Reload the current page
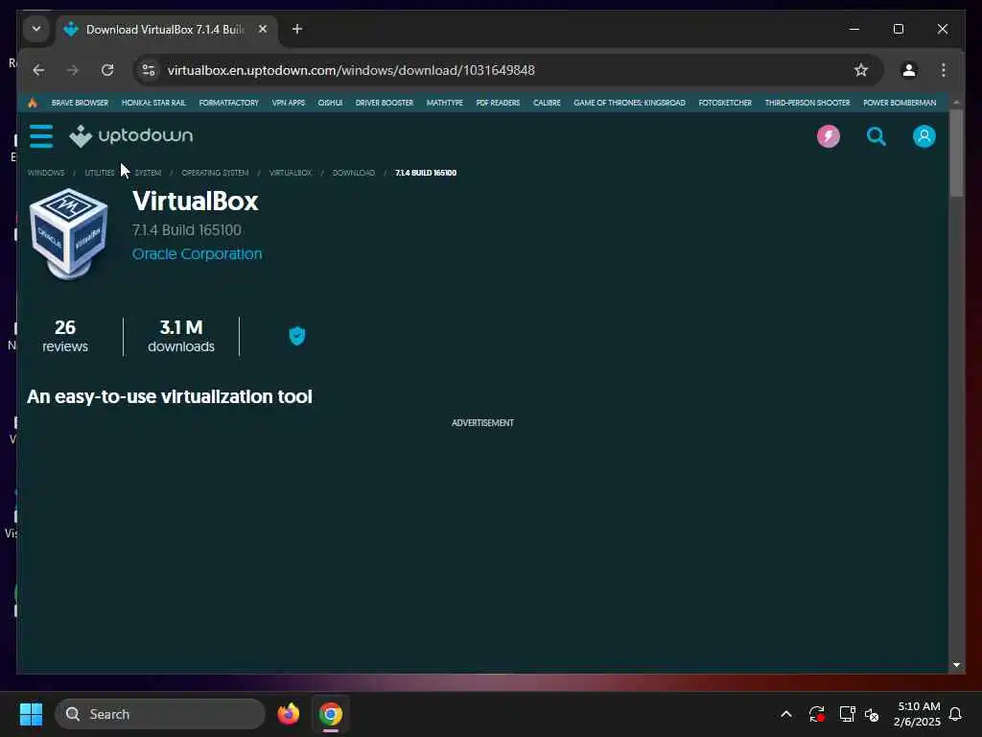The image size is (982, 737). (107, 70)
